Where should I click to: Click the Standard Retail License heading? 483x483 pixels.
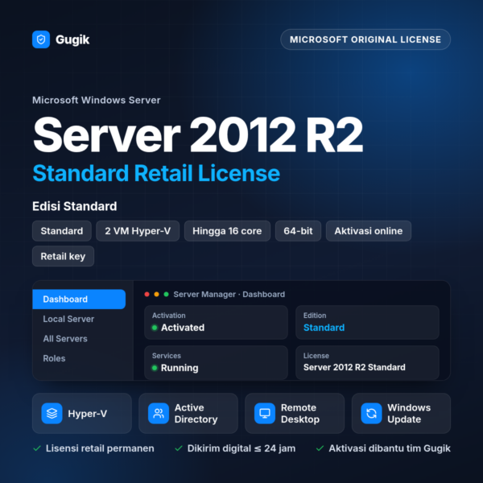coord(156,173)
